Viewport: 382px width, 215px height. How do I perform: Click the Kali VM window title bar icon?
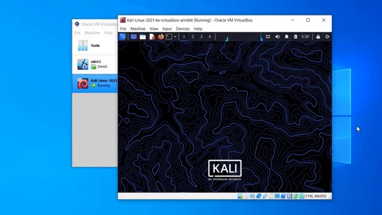pos(123,20)
